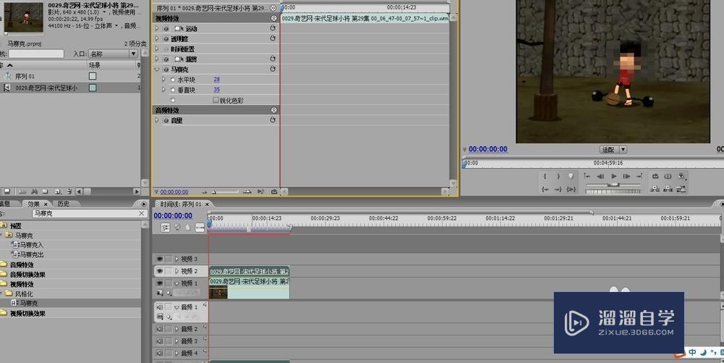
Task: Select the 时间线: 序列 01 tab
Action: [181, 204]
